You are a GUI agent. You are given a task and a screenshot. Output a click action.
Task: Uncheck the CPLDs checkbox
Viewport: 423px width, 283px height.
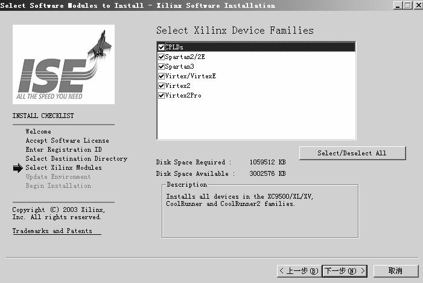tap(161, 47)
